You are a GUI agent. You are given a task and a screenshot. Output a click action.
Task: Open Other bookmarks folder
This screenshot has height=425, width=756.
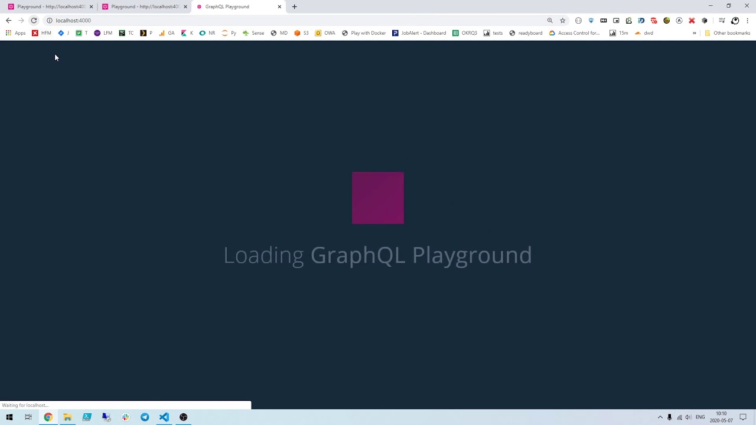tap(727, 33)
